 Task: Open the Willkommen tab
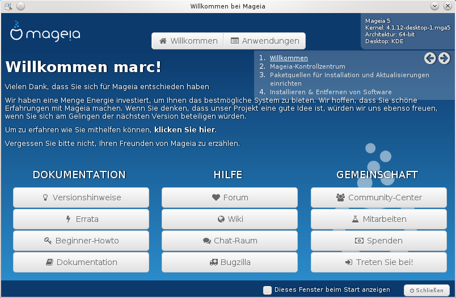[x=188, y=41]
